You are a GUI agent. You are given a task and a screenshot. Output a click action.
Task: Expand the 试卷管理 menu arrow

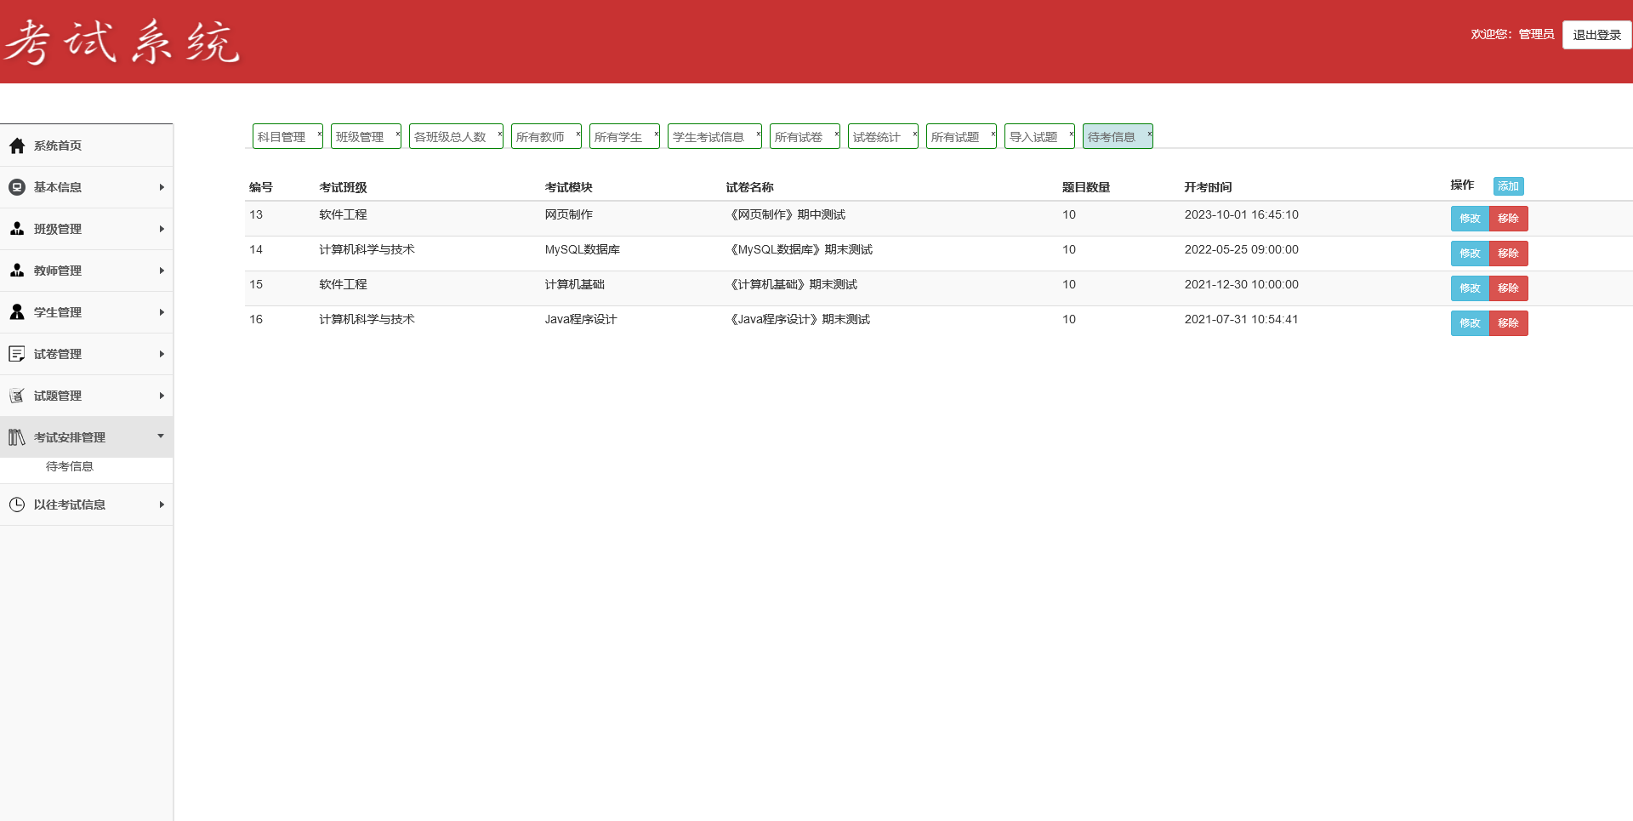(x=162, y=354)
